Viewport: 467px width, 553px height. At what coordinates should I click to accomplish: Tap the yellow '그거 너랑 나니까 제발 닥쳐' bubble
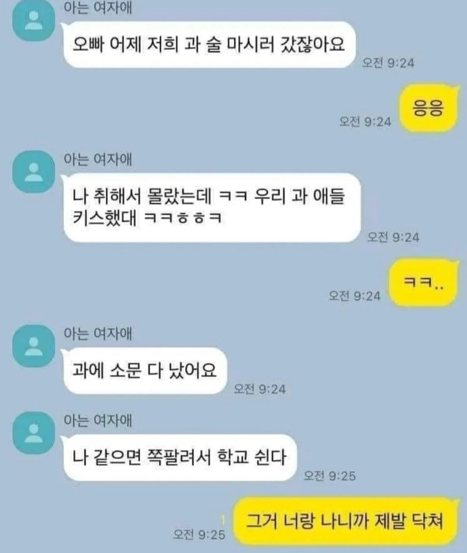pyautogui.click(x=345, y=521)
